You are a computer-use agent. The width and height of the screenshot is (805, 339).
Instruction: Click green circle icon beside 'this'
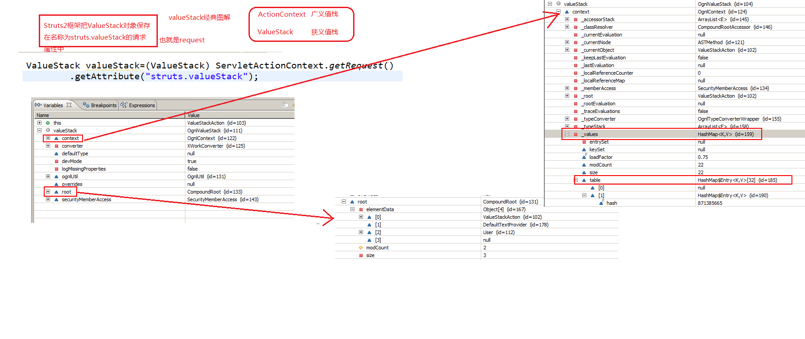pyautogui.click(x=48, y=123)
